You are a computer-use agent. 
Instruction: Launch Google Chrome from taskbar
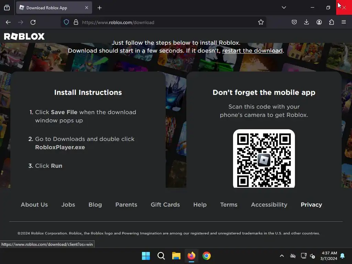click(x=207, y=256)
